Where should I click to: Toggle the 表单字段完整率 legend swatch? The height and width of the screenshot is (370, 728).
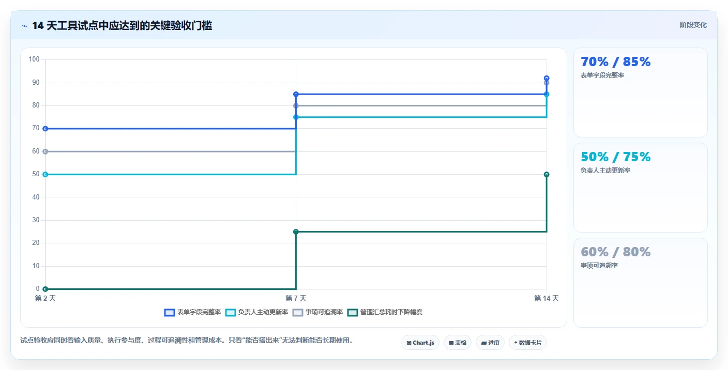(x=170, y=312)
